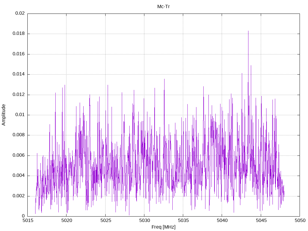
Task: Click the x-axis tick label "5020"
Action: (66, 220)
